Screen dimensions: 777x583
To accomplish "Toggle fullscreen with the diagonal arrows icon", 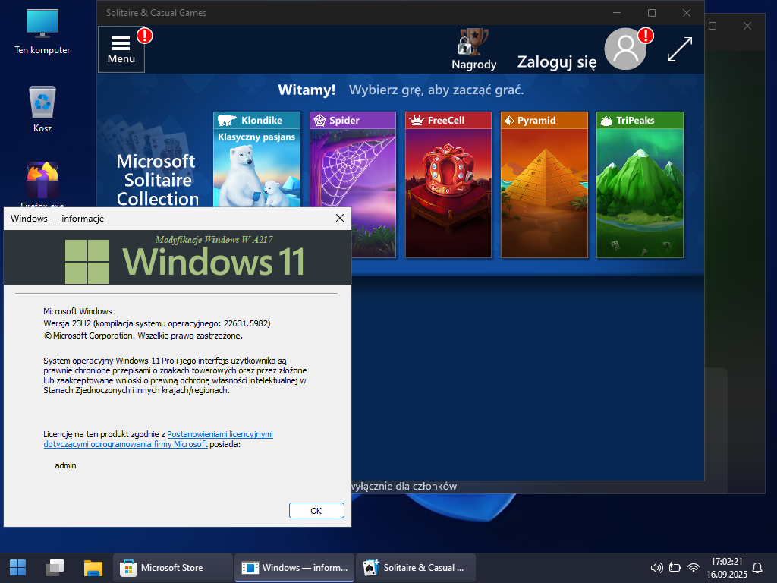I will 679,49.
